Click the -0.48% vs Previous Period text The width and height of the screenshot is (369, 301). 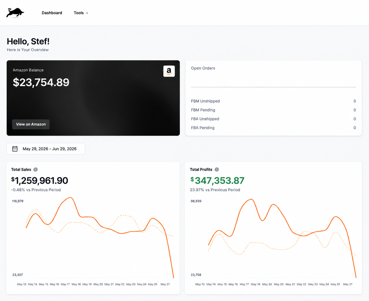(x=36, y=190)
